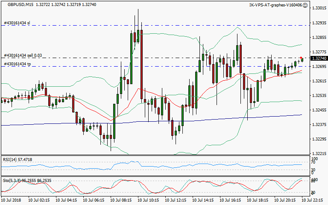
Task: Click the RSI level 30 scale label
Action: 313,170
